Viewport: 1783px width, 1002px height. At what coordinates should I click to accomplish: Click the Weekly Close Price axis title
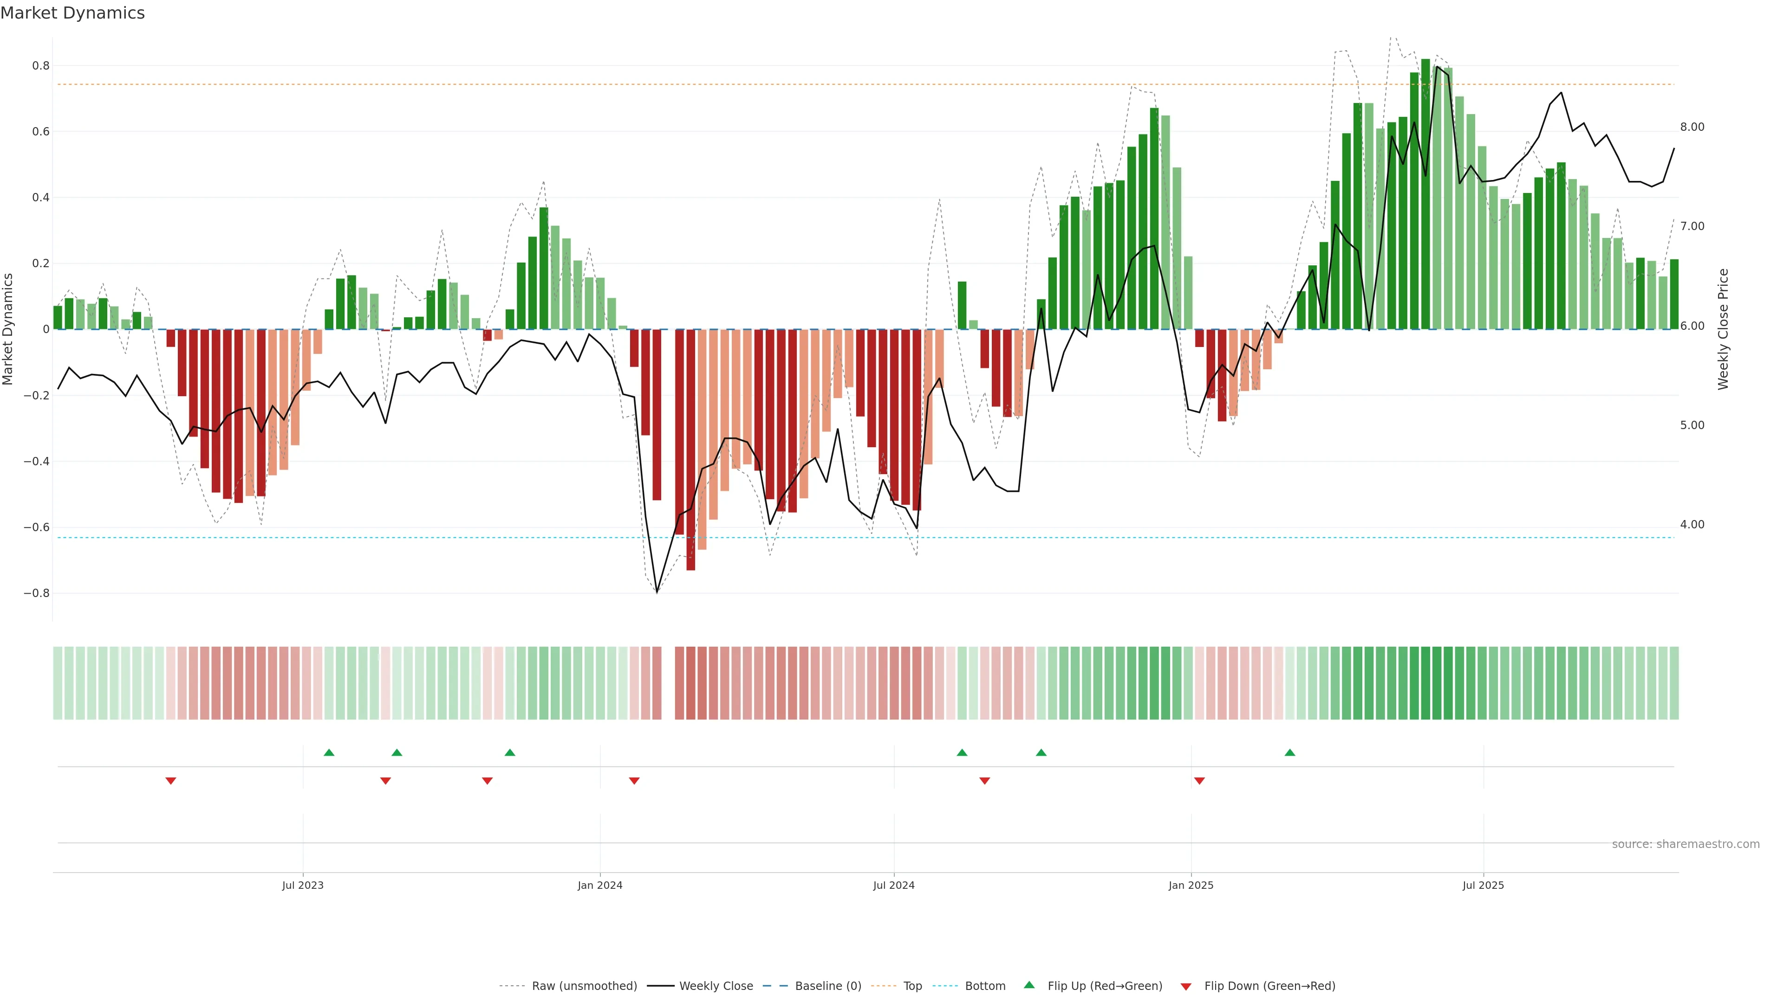click(x=1723, y=329)
